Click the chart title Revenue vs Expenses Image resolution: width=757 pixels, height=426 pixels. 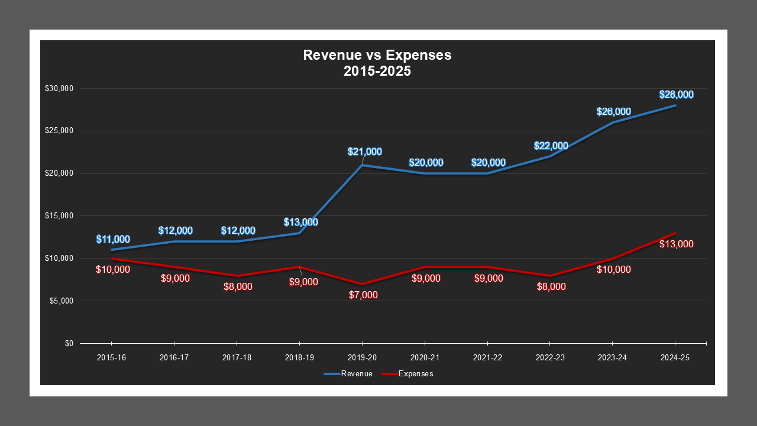tap(377, 55)
